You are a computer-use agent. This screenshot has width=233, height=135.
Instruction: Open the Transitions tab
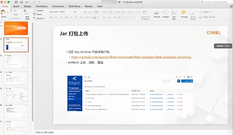(x=42, y=6)
